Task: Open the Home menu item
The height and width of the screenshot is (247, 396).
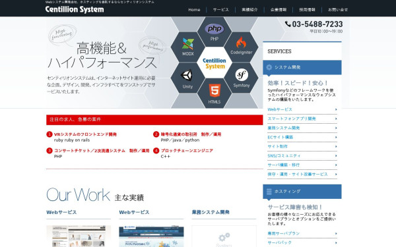Action: point(194,10)
